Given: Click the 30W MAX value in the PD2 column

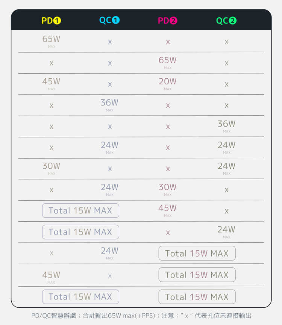Looking at the screenshot, I should coord(168,189).
